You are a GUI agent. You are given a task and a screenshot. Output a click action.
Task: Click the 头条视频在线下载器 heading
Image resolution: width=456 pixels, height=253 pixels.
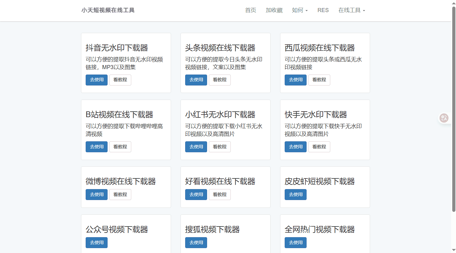pos(220,48)
